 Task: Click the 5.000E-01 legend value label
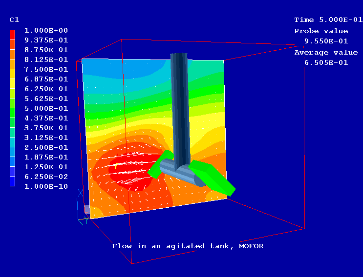pos(46,108)
